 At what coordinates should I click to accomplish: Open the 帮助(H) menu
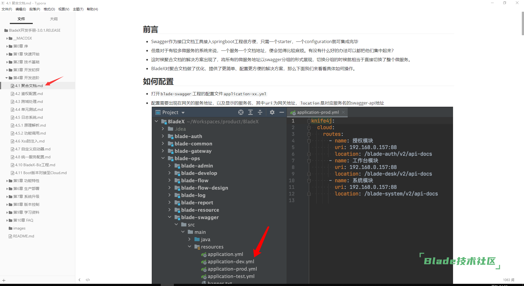(92, 9)
